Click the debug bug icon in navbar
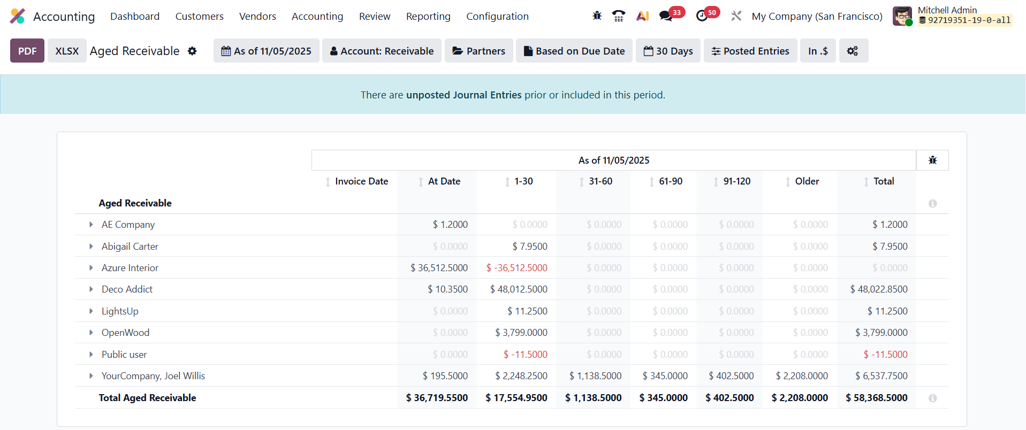This screenshot has width=1026, height=430. pos(597,16)
